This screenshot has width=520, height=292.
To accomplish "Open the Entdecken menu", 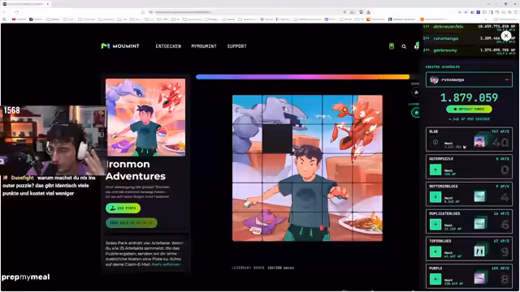I will point(168,46).
